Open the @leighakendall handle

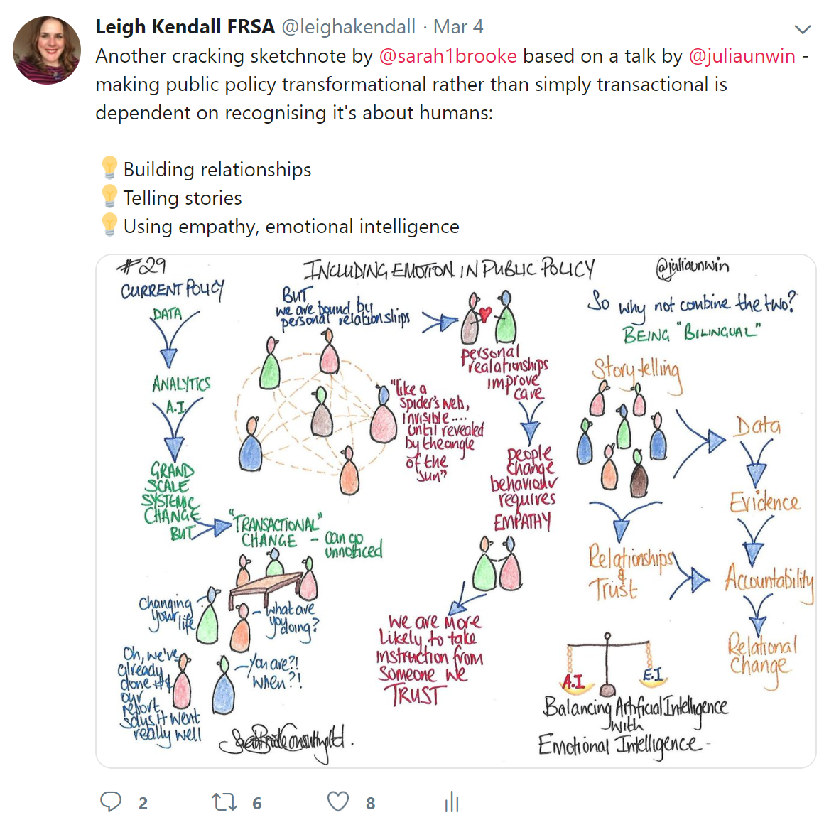[x=348, y=27]
